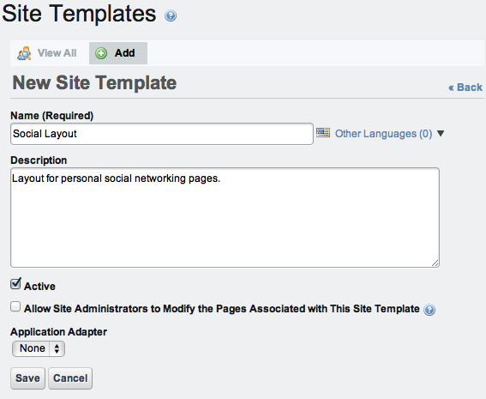Click the New Site Template heading
Screen dimensions: 486x399
94,83
